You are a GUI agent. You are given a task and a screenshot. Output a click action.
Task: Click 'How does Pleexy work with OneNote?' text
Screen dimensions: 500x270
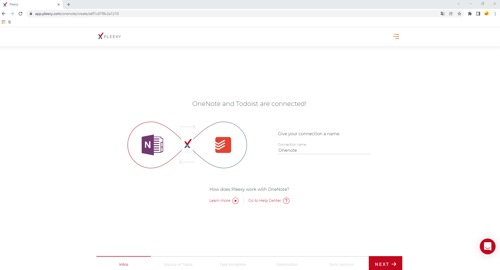[x=249, y=189]
